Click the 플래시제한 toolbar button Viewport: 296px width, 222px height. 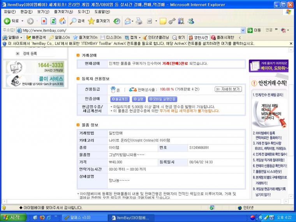pos(223,37)
